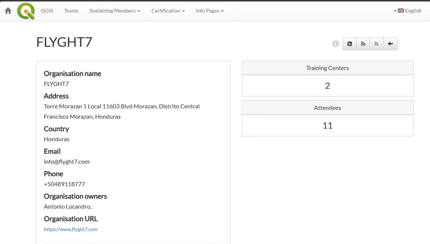Click the address line Torre Morazan 1

(122, 106)
